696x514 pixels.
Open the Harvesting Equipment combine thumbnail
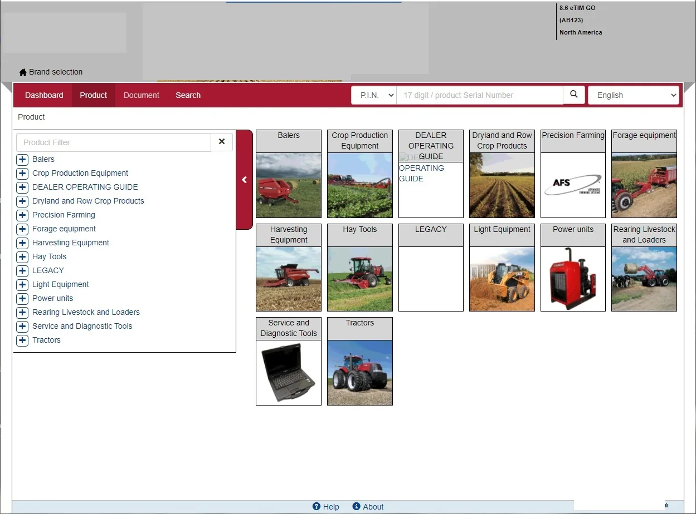(x=289, y=279)
